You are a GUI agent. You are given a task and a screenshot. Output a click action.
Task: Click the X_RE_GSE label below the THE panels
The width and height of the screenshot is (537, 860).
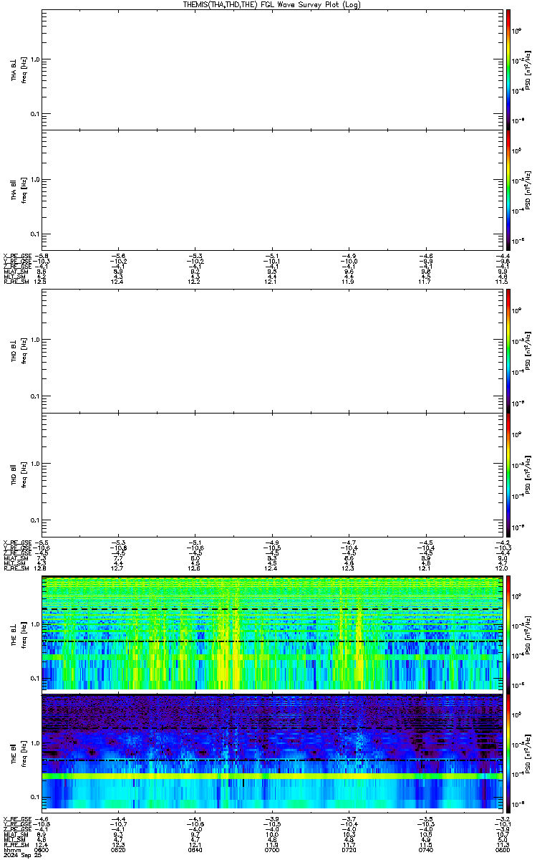[x=16, y=818]
